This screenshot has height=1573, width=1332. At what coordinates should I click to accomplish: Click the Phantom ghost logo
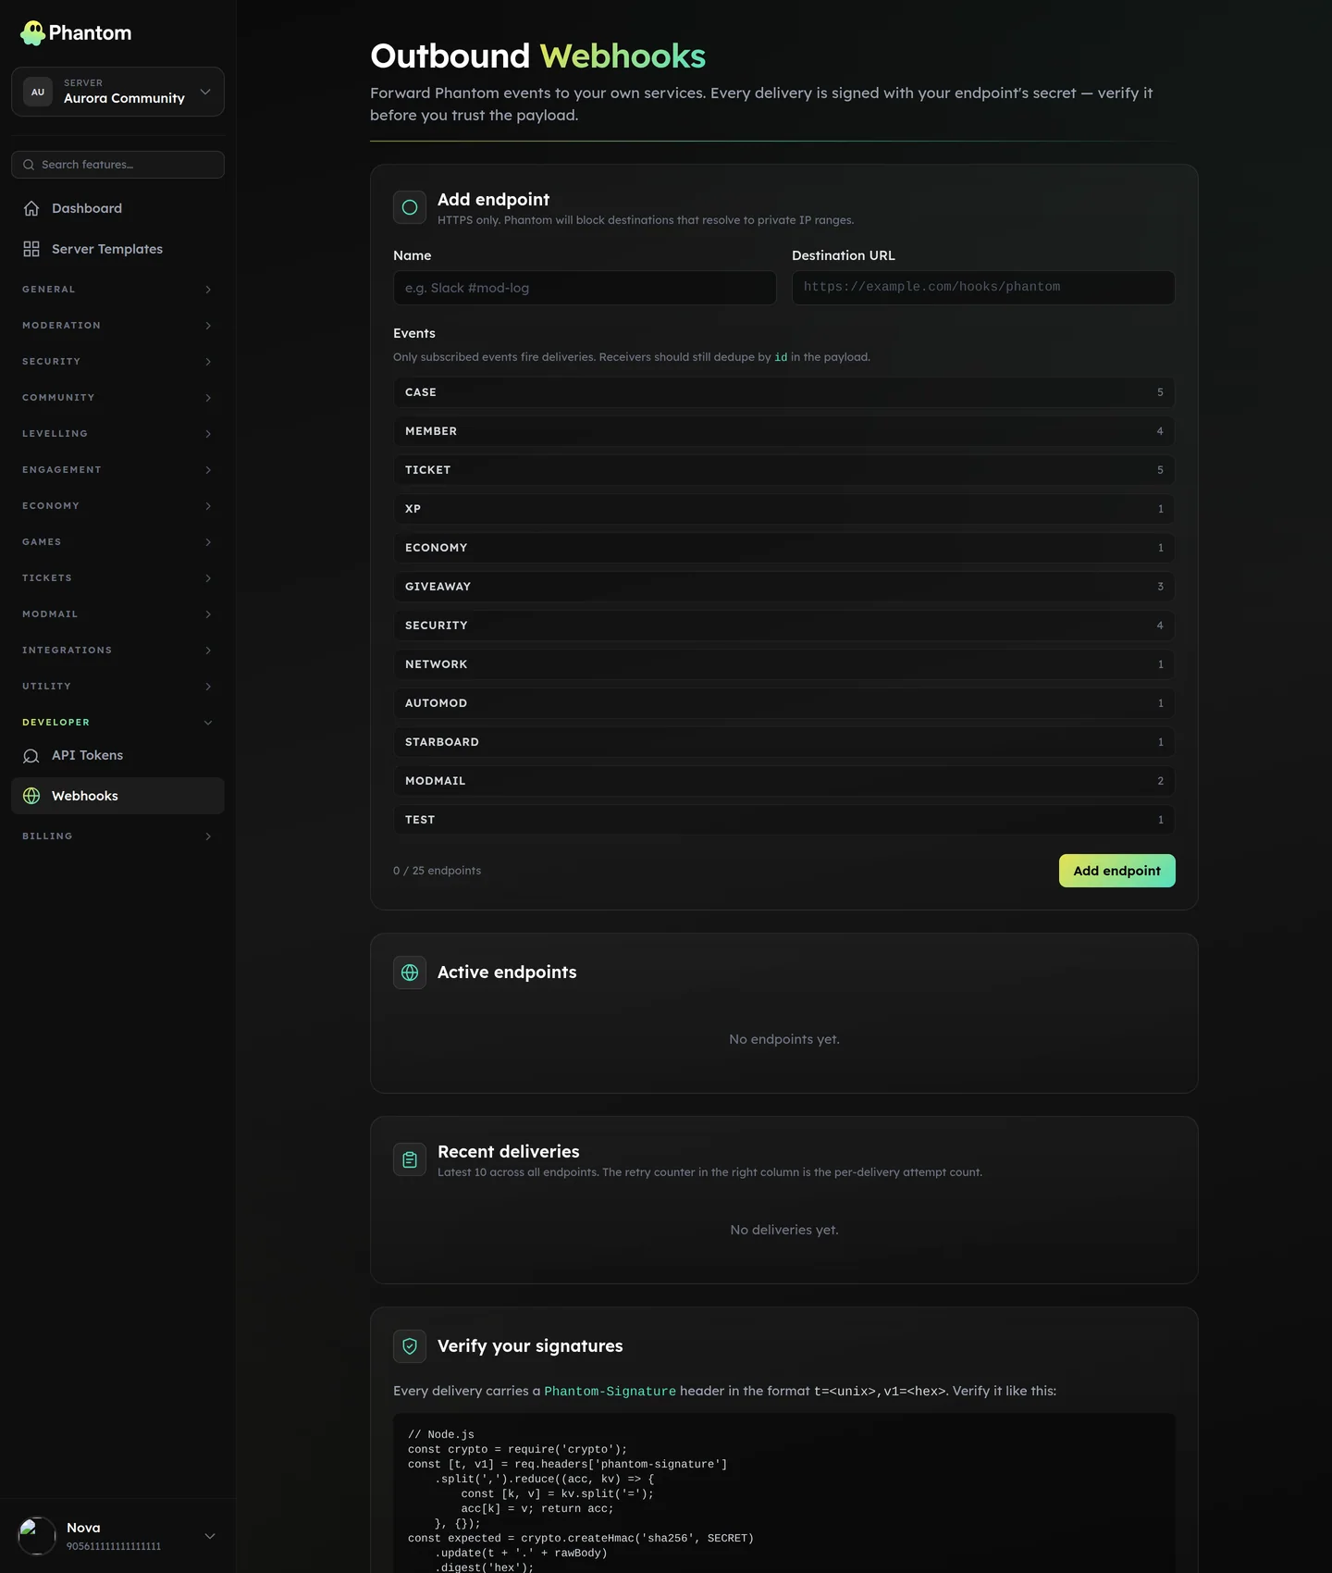tap(33, 33)
